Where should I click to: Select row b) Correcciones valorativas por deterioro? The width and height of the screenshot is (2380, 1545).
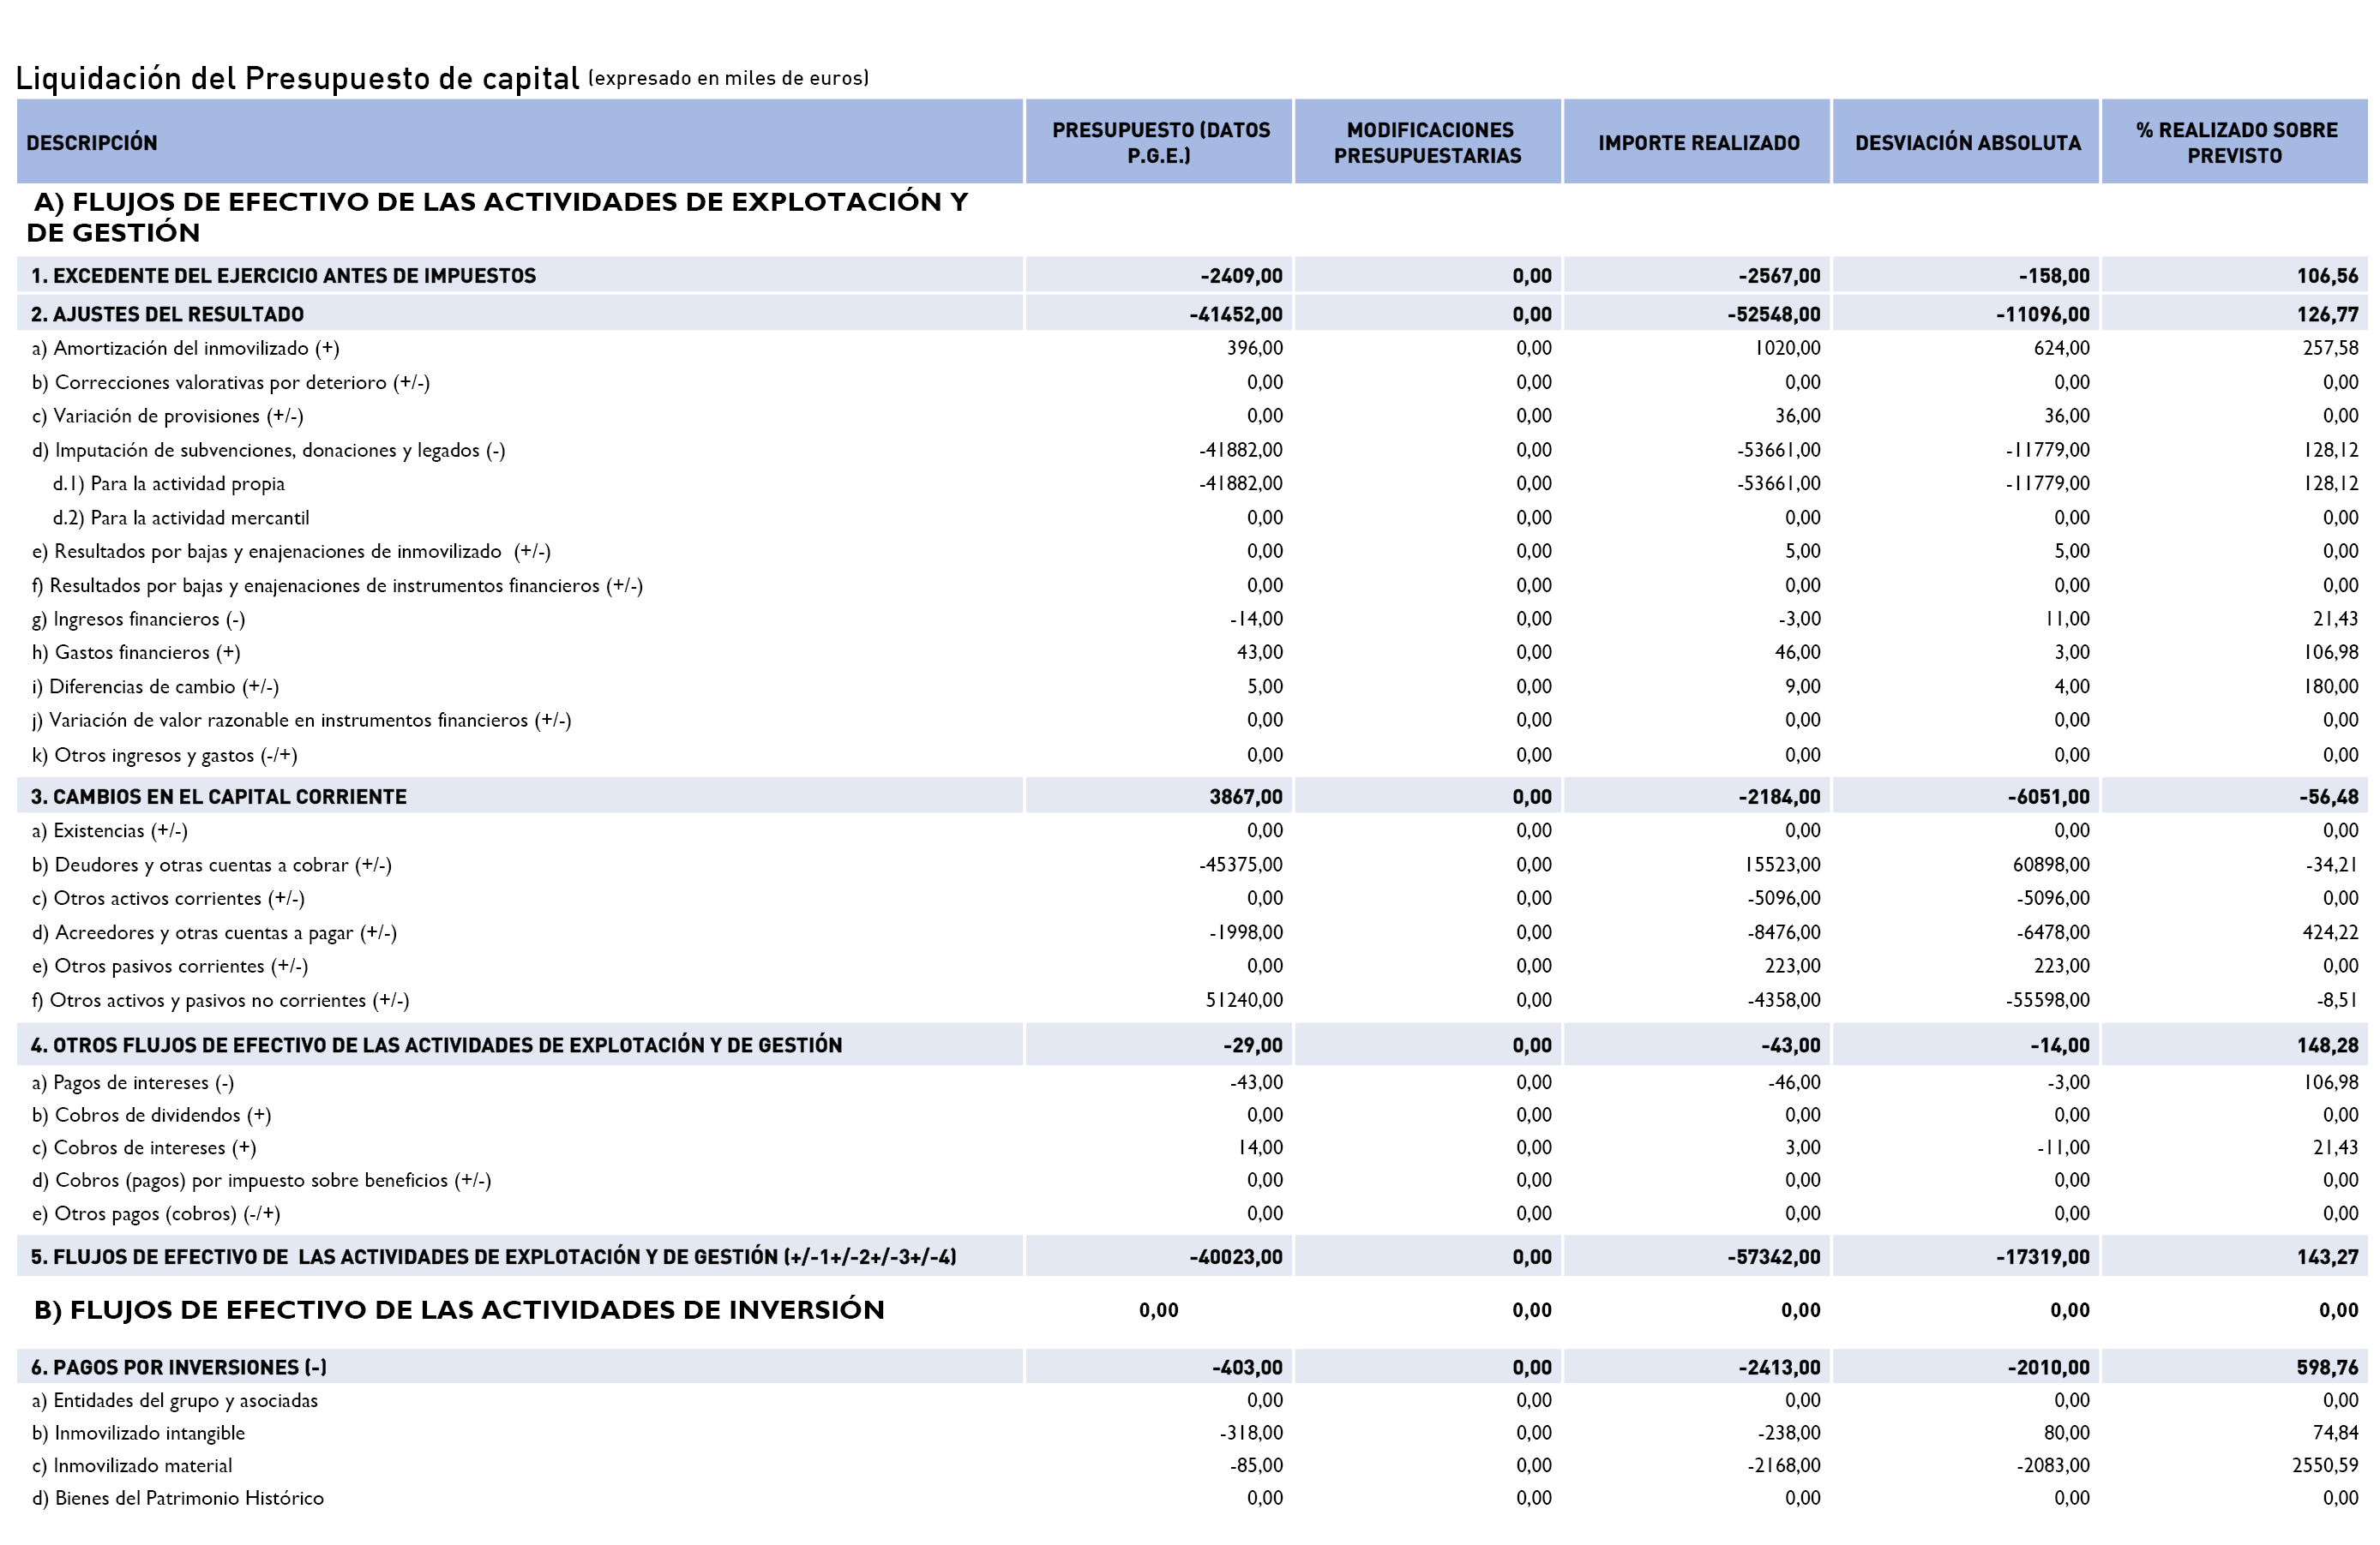point(1192,382)
